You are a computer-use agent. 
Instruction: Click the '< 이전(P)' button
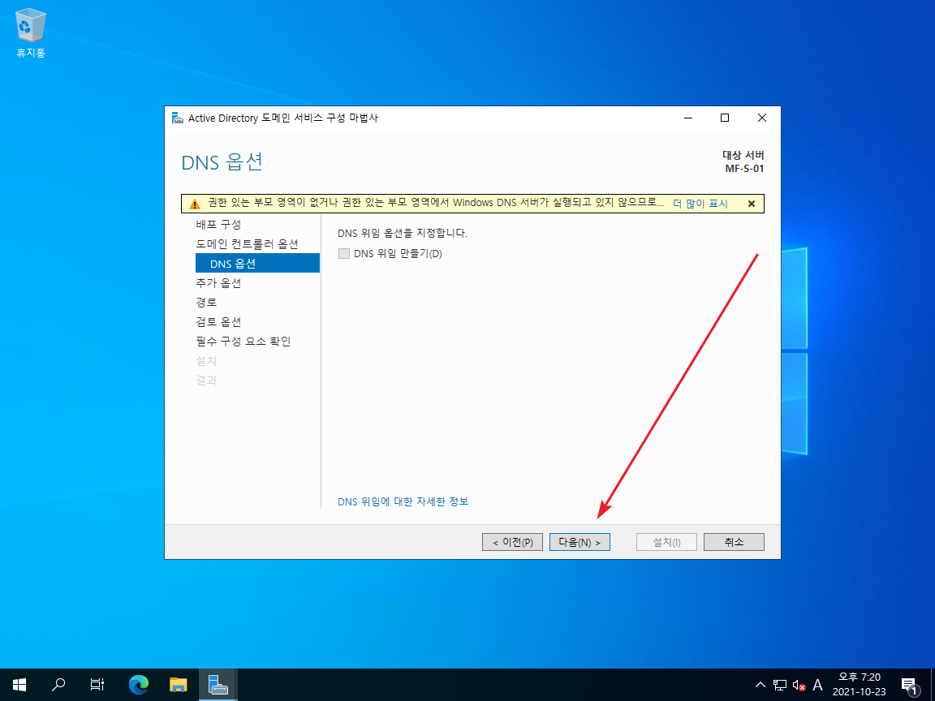pos(512,542)
